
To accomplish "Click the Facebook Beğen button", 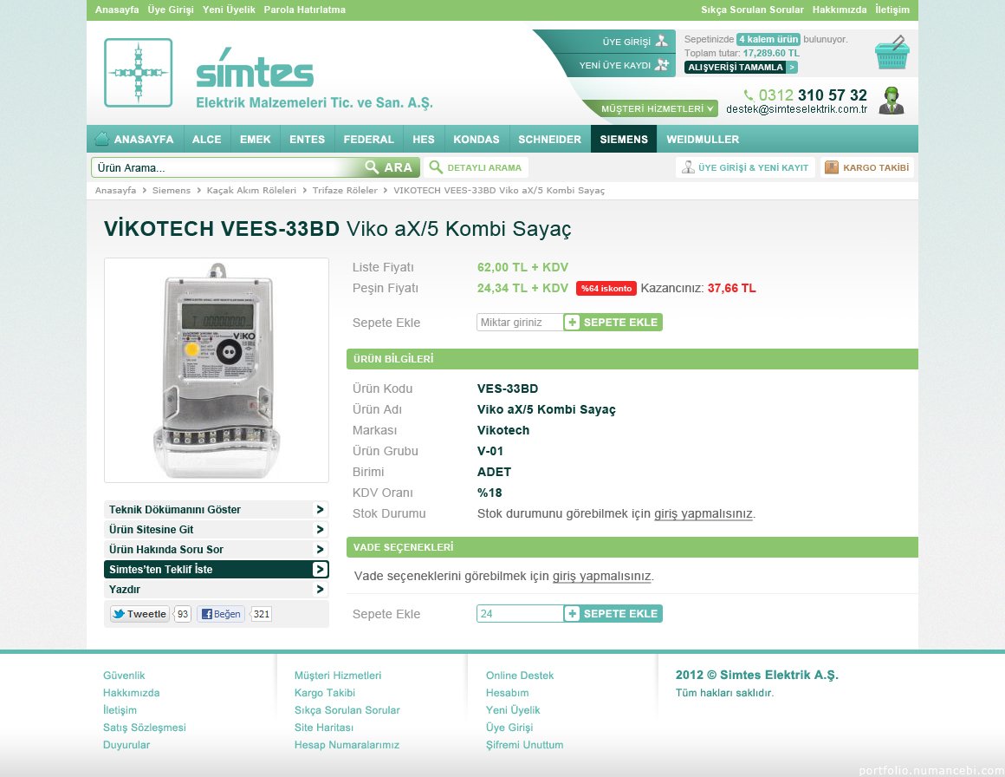I will pos(220,614).
